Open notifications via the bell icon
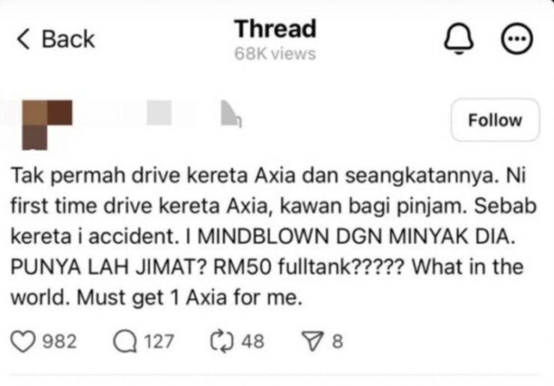This screenshot has height=386, width=554. pos(459,39)
